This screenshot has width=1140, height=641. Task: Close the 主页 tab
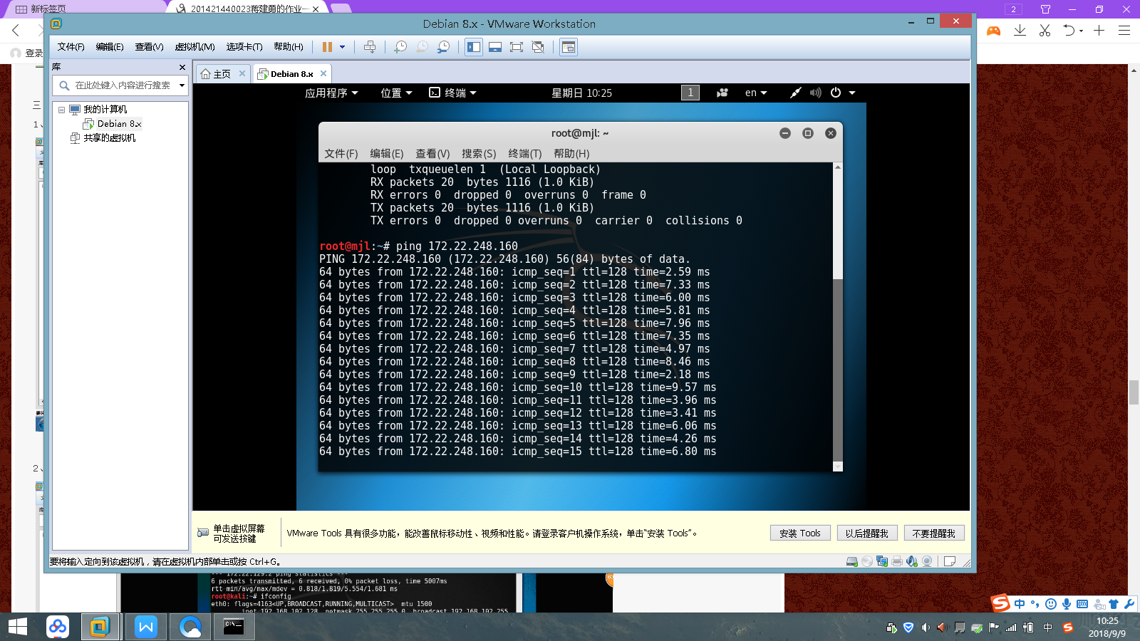click(242, 73)
